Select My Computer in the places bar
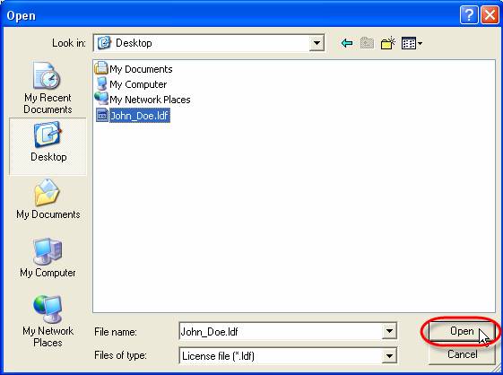The height and width of the screenshot is (375, 503). (48, 257)
